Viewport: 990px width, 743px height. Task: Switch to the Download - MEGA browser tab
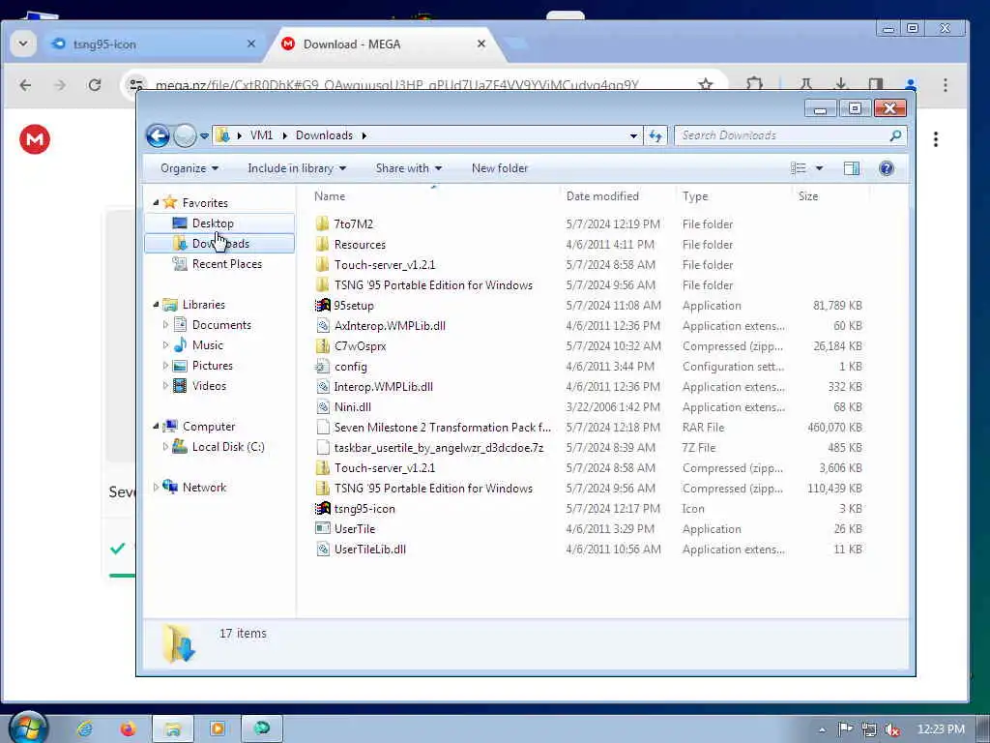(x=384, y=45)
